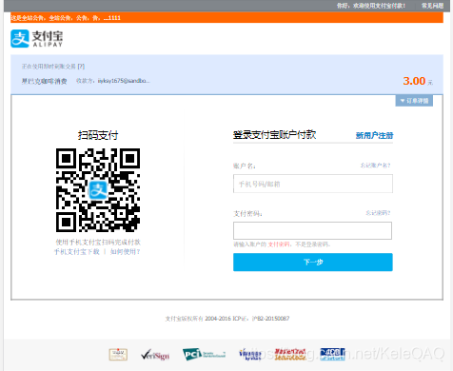The width and height of the screenshot is (453, 371).
Task: Expand the 订单详情 order details dropdown
Action: [414, 101]
